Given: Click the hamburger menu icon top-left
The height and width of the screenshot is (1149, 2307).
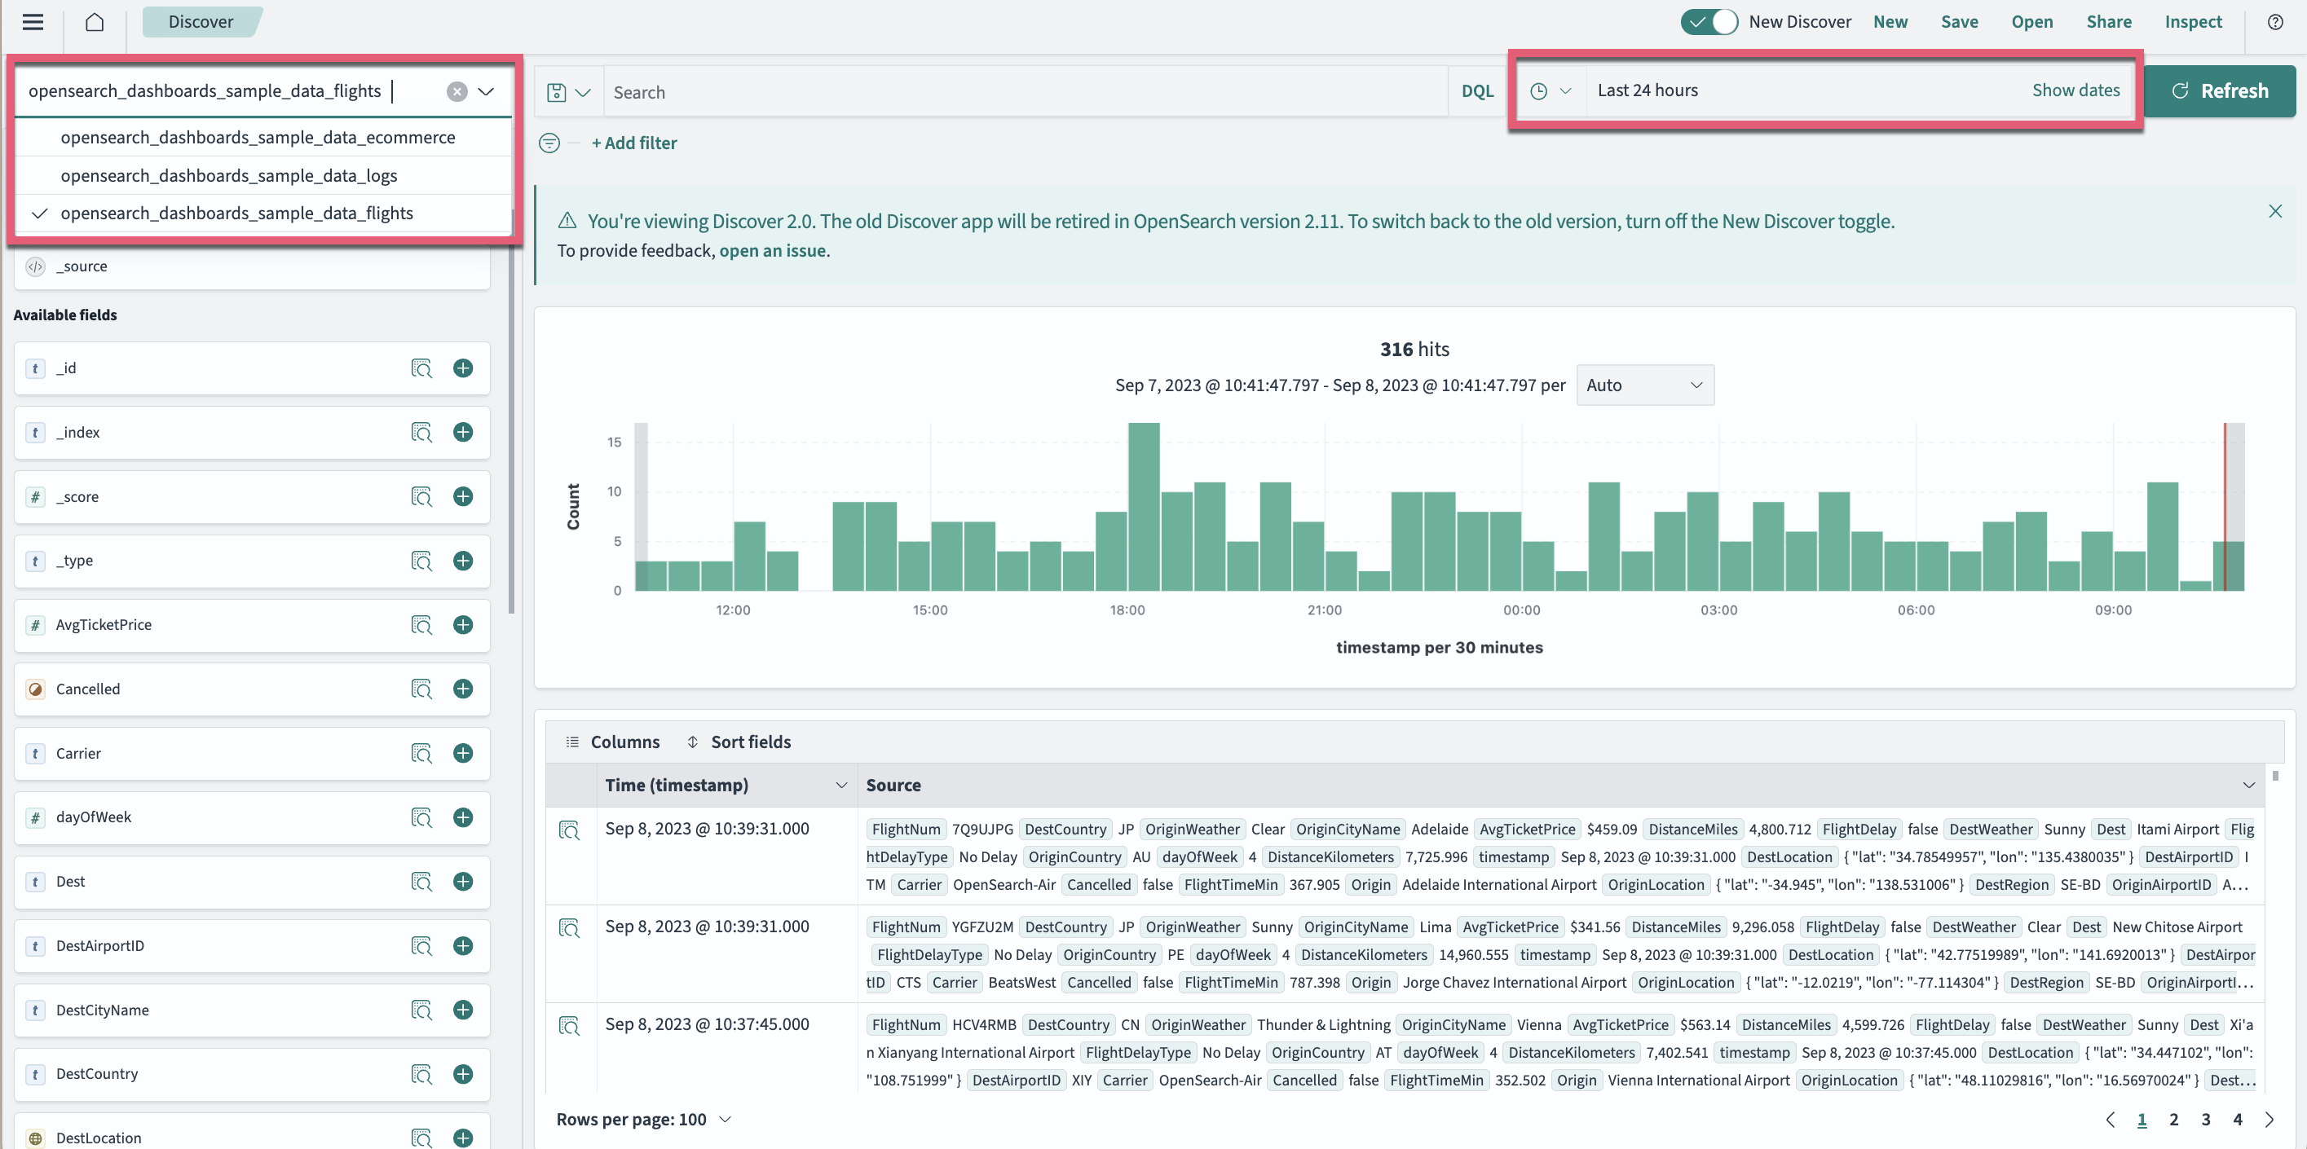Looking at the screenshot, I should click(34, 22).
